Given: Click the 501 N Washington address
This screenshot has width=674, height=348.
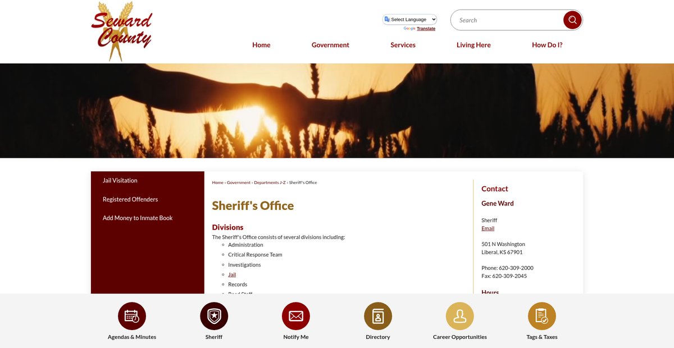Looking at the screenshot, I should click(503, 244).
